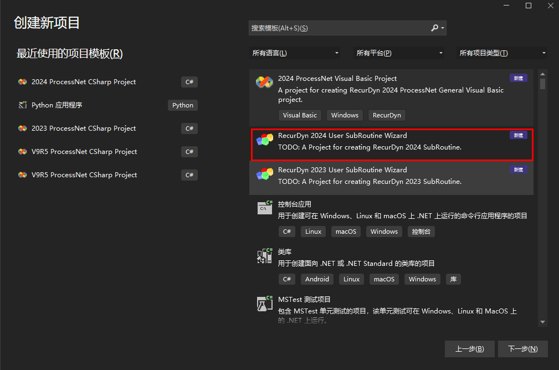This screenshot has width=559, height=370.
Task: Expand the search options arrow beside magnifier
Action: click(x=443, y=28)
